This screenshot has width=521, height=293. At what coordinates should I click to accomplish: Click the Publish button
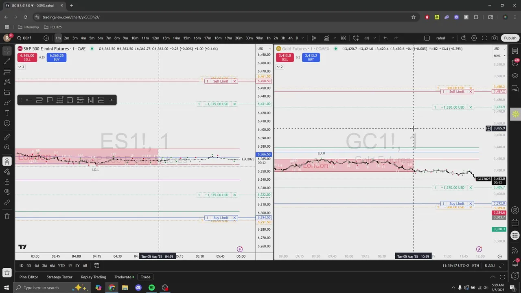point(510,38)
